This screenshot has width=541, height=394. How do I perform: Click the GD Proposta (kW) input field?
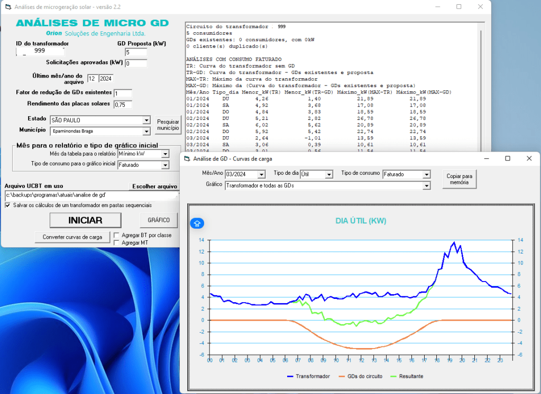pos(136,52)
